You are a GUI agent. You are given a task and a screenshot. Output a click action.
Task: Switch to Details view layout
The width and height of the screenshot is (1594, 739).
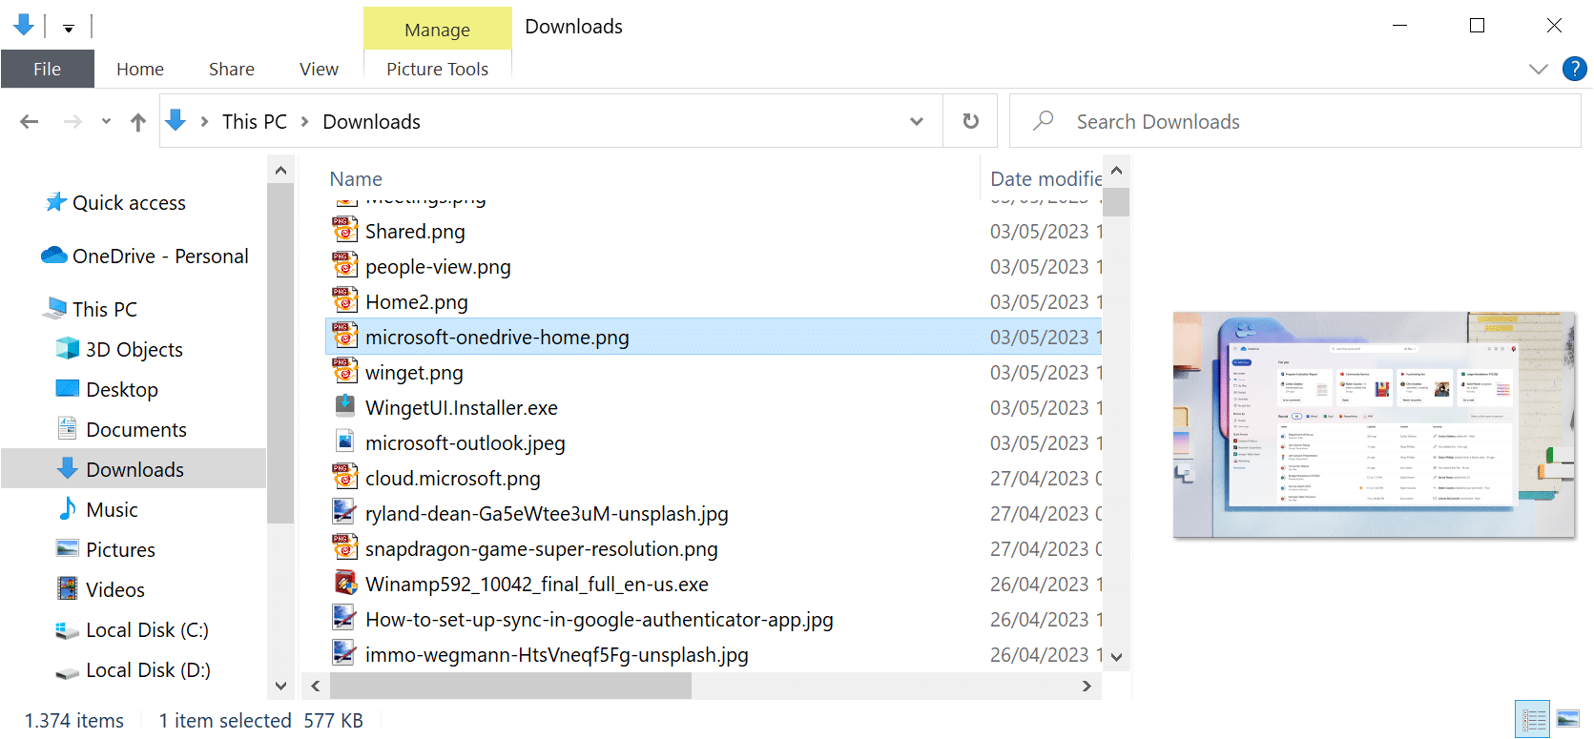1533,719
